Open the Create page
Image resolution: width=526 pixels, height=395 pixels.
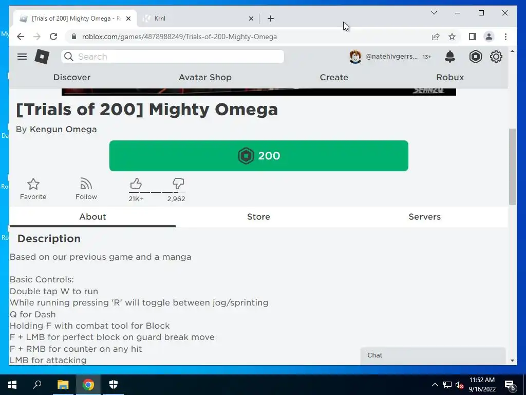334,77
